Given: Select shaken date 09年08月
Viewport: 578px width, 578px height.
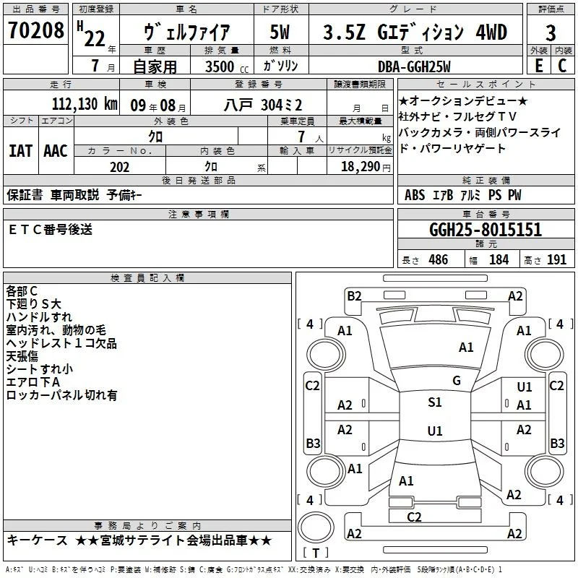Looking at the screenshot, I should (158, 105).
